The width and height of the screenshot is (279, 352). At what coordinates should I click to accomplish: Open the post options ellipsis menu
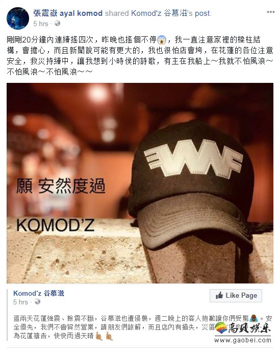pos(270,12)
